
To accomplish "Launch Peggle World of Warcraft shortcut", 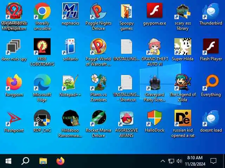I will click(98, 47).
